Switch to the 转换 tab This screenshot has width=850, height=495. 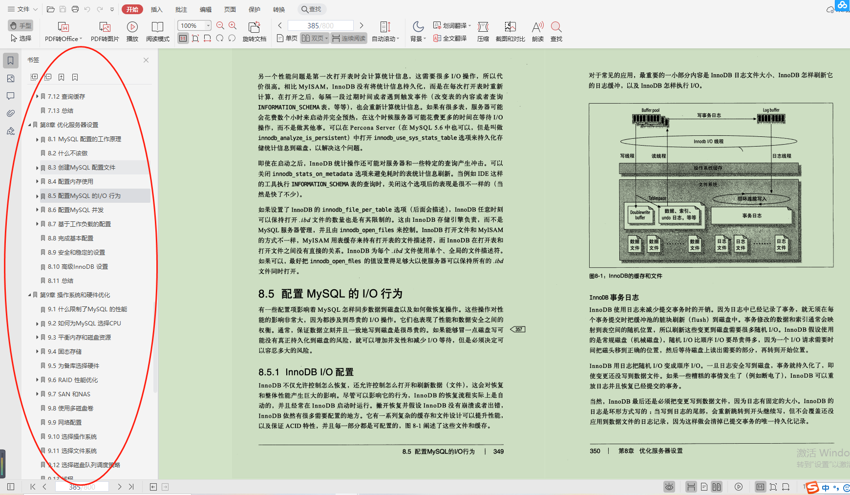point(279,9)
